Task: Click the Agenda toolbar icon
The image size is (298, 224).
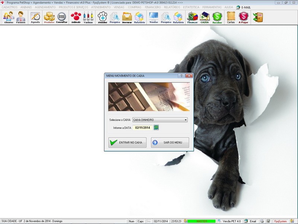Action: point(35,17)
